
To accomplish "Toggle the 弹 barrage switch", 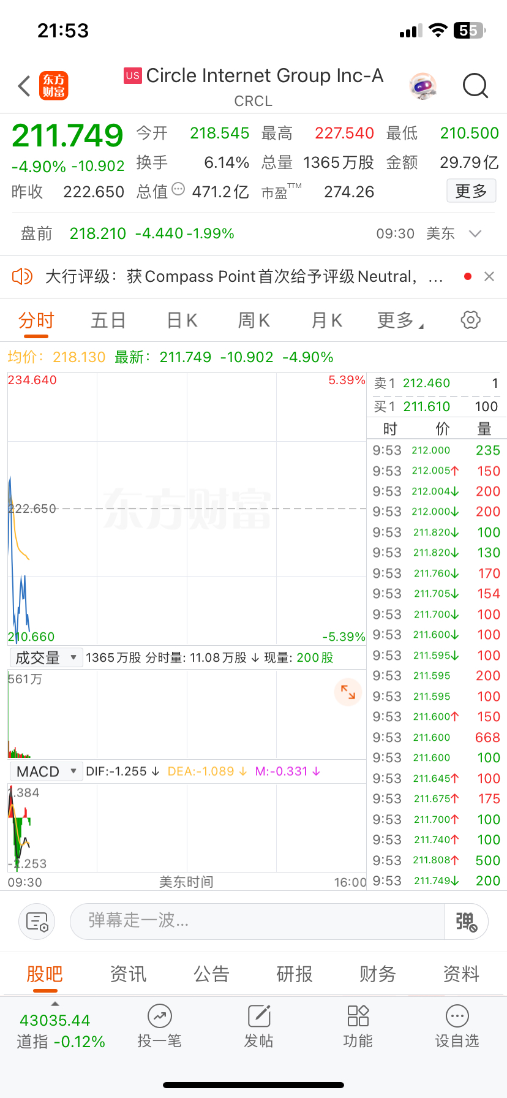I will pos(466,921).
